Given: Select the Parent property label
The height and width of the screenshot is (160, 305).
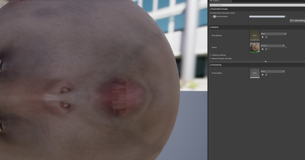Looking at the screenshot, I should [x=214, y=47].
